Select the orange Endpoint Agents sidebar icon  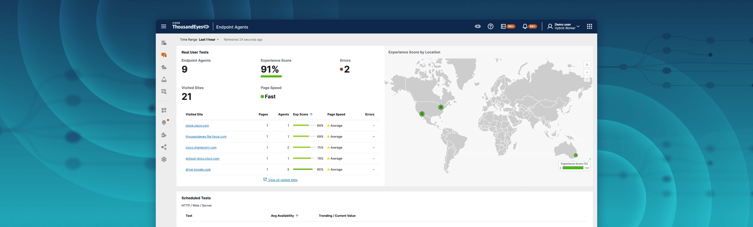point(164,55)
